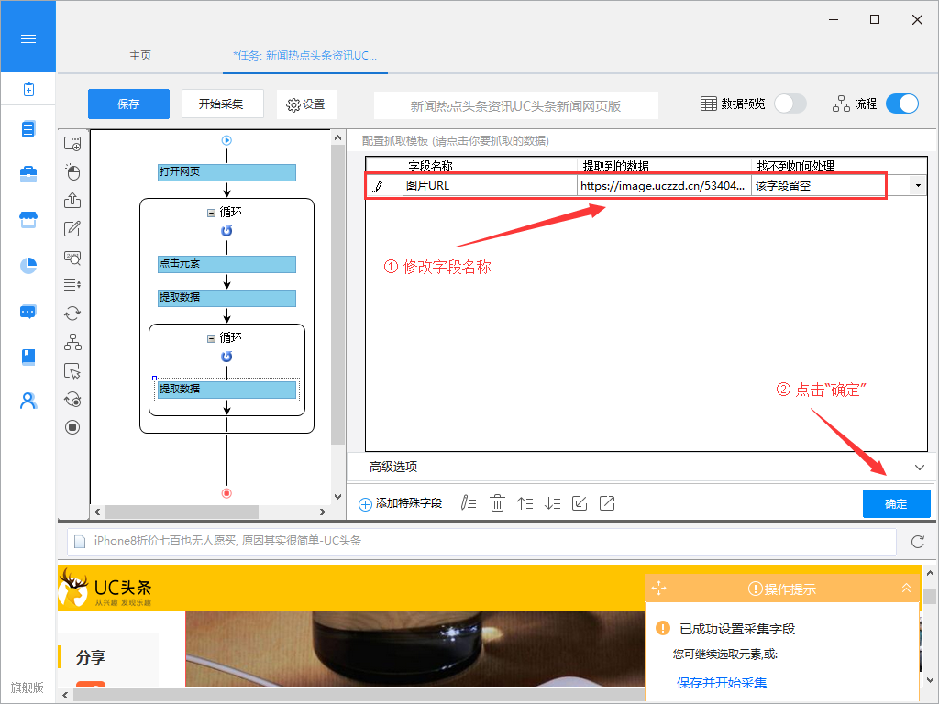Select the branch condition icon in toolbox
Viewport: 939px width, 704px height.
point(72,342)
